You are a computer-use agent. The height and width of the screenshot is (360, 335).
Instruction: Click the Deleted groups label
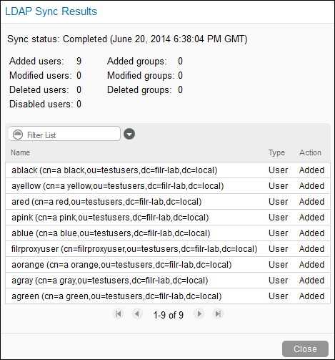point(139,90)
